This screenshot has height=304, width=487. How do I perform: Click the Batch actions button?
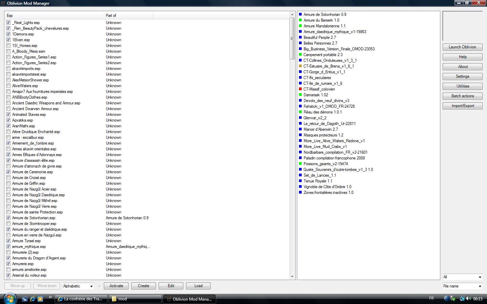point(462,96)
